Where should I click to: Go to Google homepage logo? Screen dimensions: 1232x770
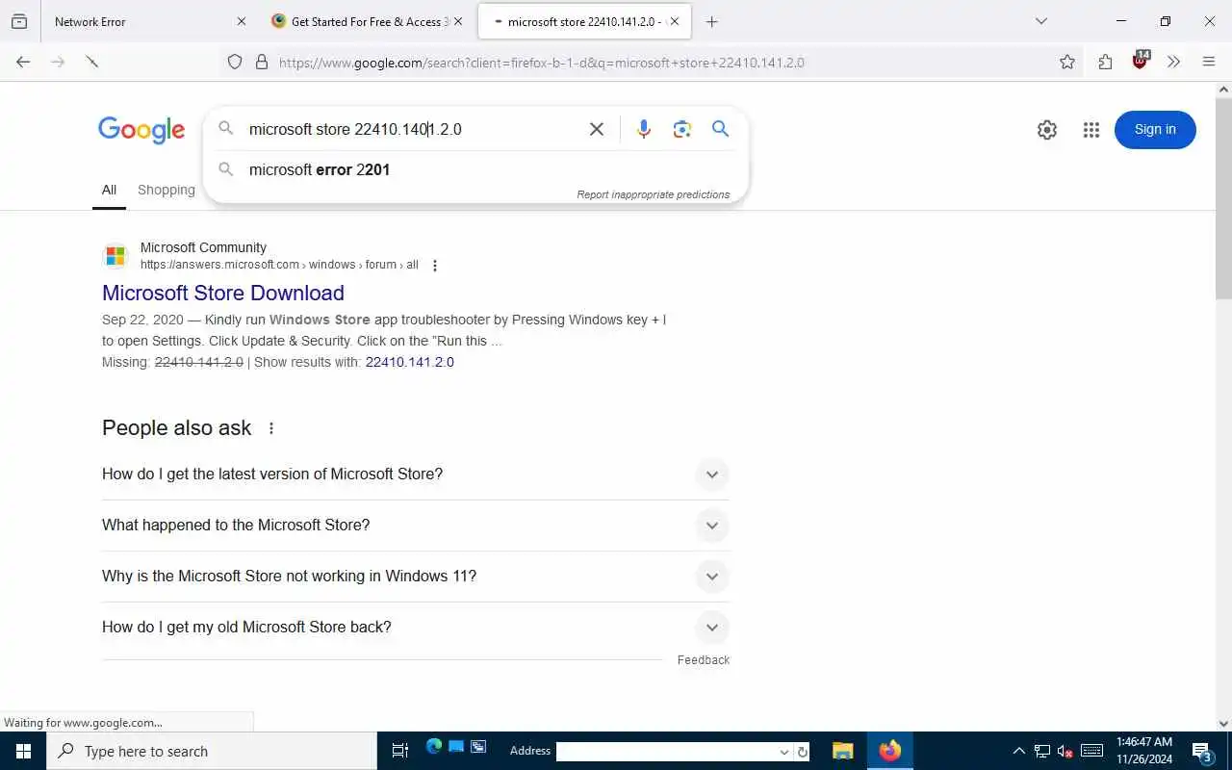pos(141,130)
